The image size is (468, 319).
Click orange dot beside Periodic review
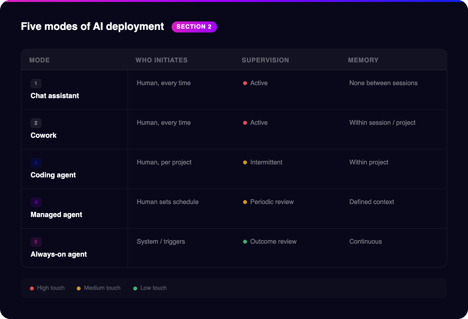tap(245, 202)
